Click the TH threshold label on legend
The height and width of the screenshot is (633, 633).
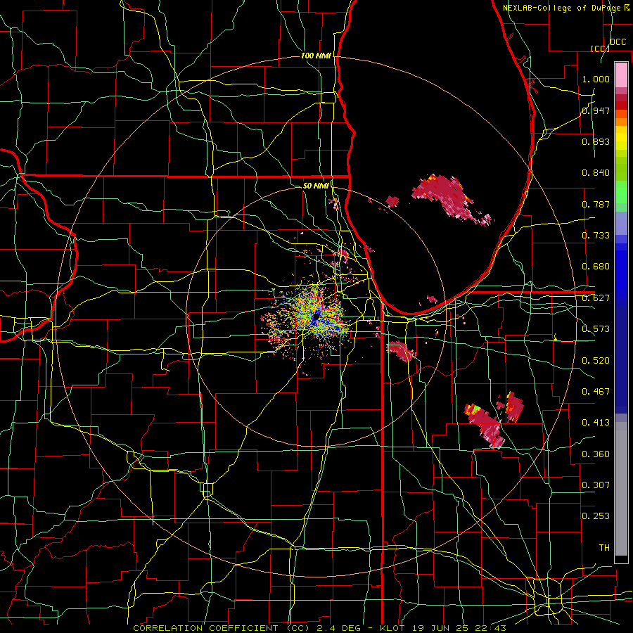point(604,548)
